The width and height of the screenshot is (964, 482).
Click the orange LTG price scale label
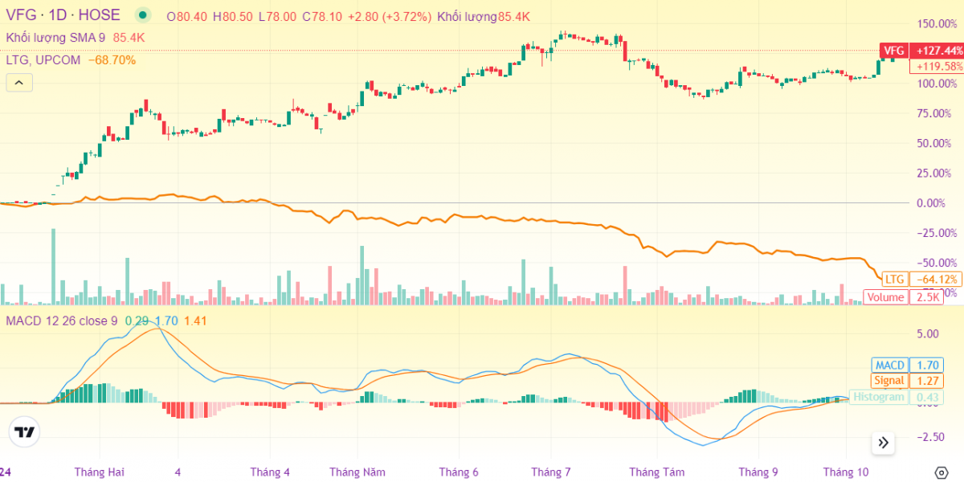click(x=894, y=280)
